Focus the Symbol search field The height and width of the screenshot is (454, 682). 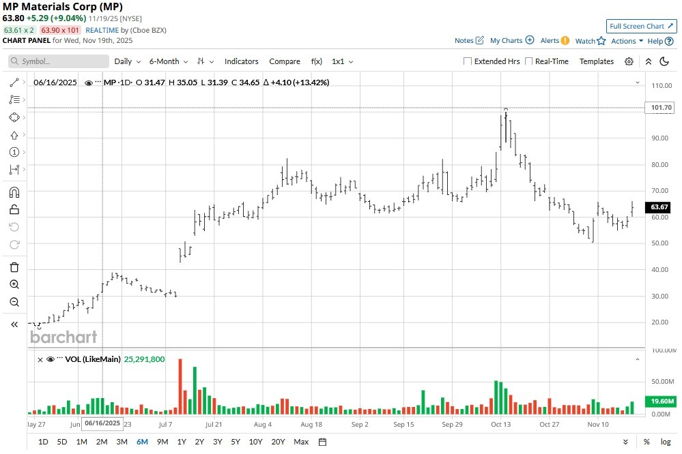coord(59,61)
